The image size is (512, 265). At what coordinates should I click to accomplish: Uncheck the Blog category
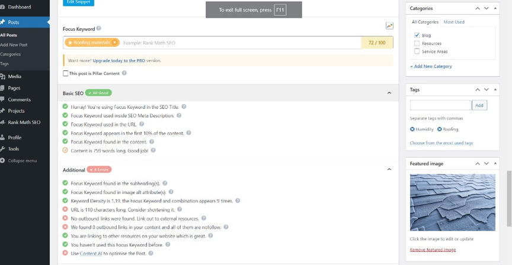[417, 35]
